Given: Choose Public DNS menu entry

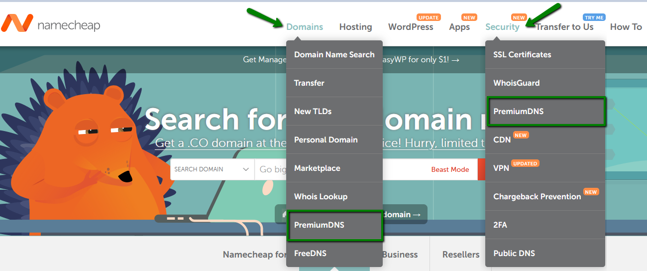Looking at the screenshot, I should 545,253.
